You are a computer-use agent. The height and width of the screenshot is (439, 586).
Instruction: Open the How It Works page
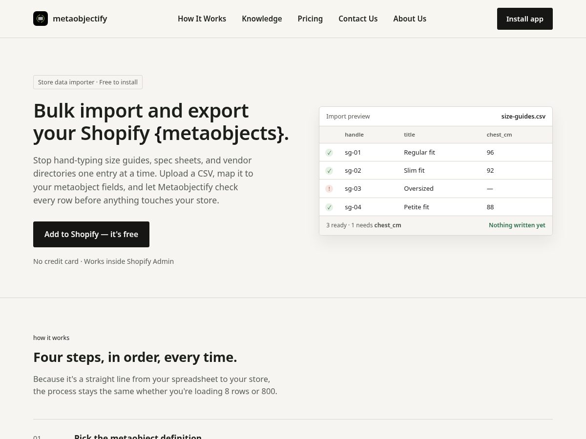(202, 19)
